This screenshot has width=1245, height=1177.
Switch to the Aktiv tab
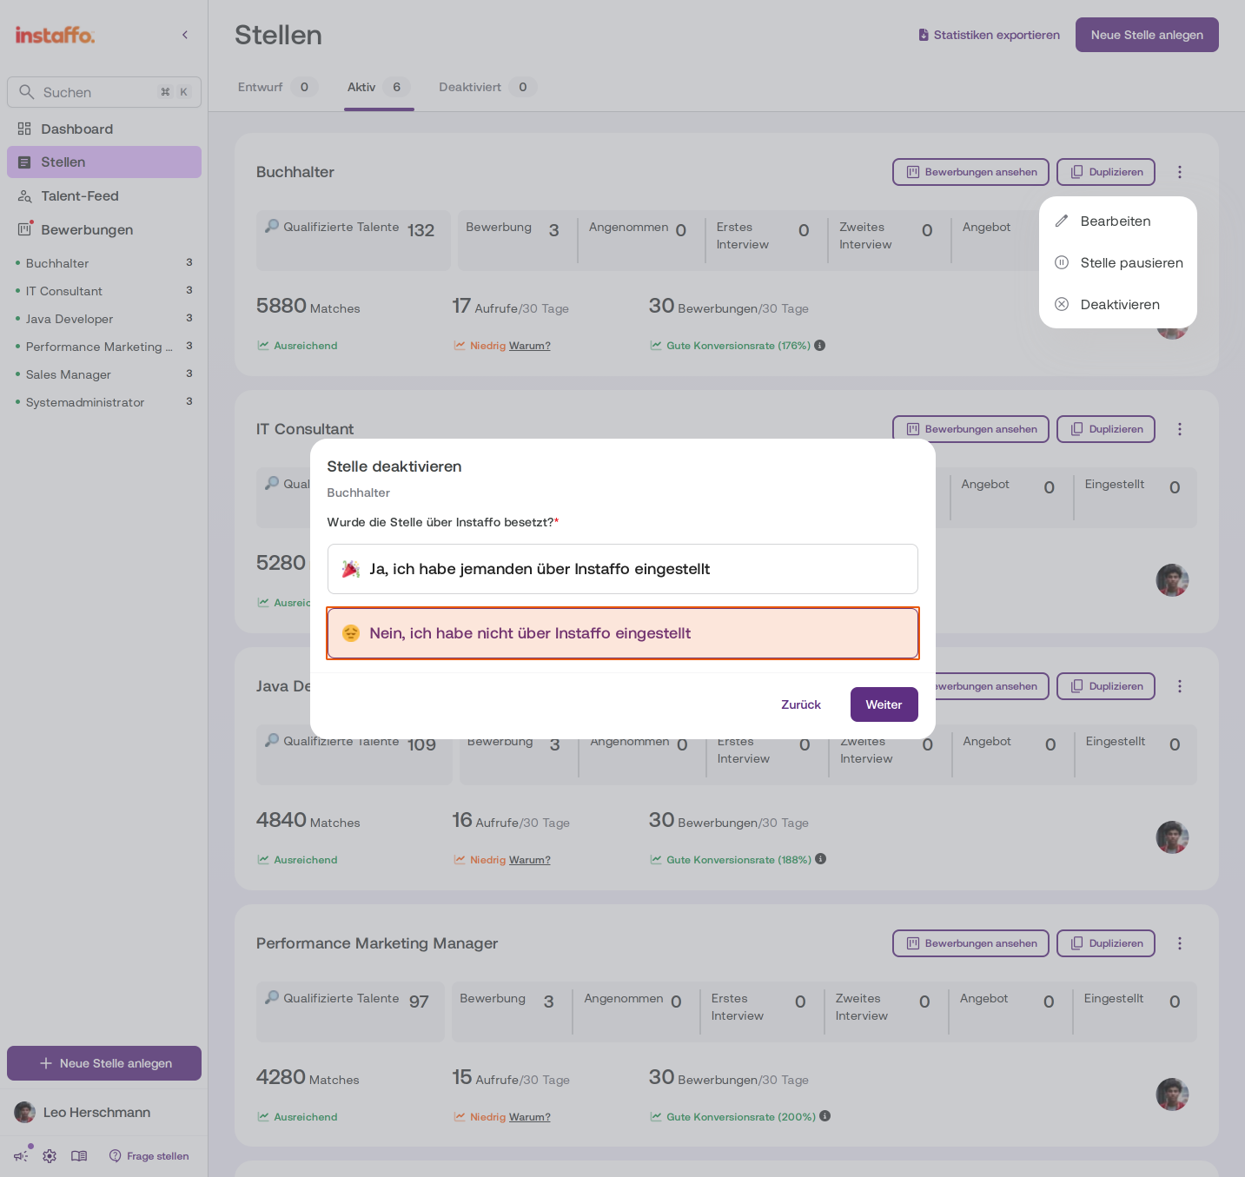[x=379, y=87]
